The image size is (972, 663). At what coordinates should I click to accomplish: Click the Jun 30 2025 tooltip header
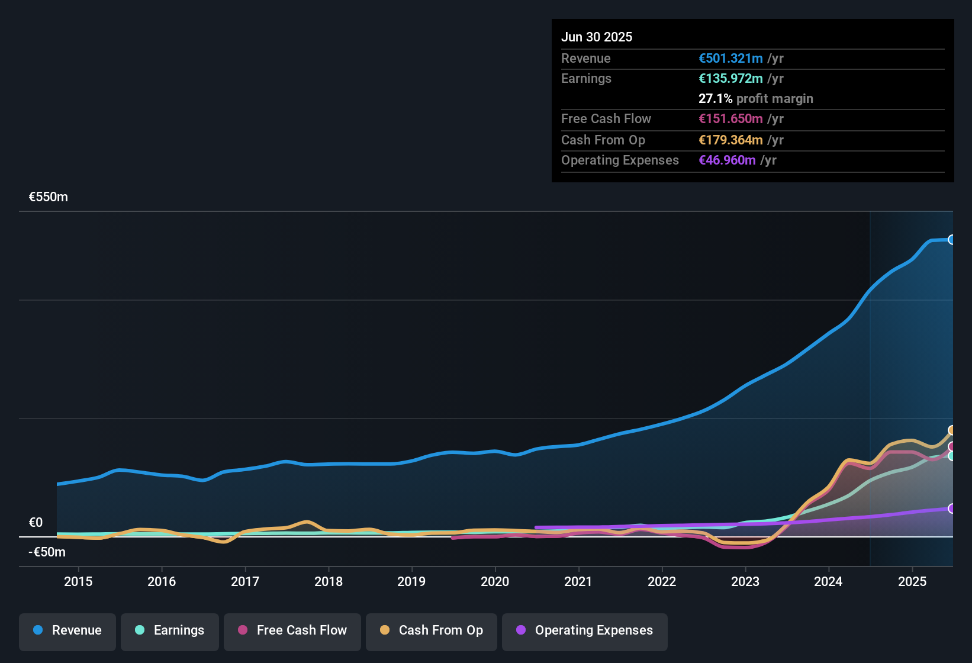point(597,37)
